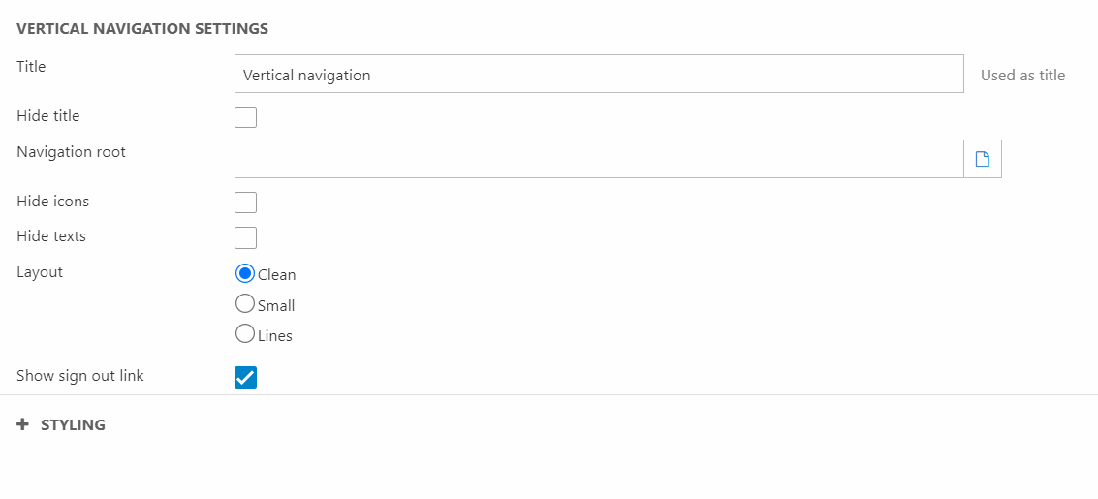Click the "Layout" field label
Image resolution: width=1098 pixels, height=499 pixels.
pos(40,272)
